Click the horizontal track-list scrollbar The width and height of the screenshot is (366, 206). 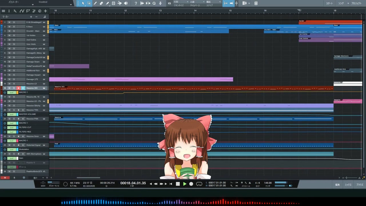click(88, 178)
